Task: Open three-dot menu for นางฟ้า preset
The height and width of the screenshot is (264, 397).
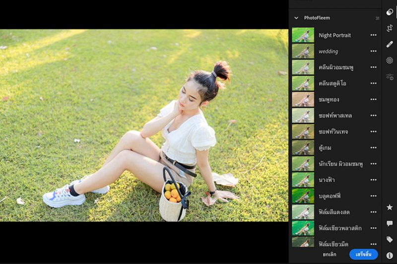Action: point(374,180)
